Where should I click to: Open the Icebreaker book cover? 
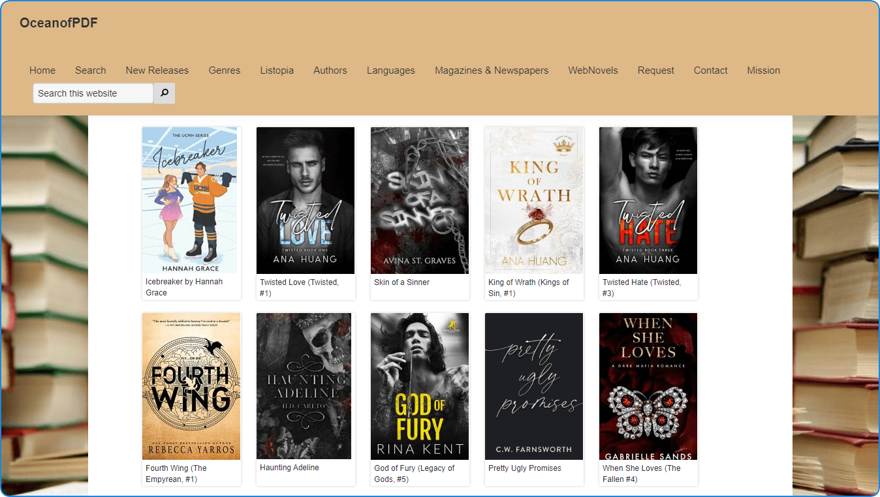[x=190, y=200]
